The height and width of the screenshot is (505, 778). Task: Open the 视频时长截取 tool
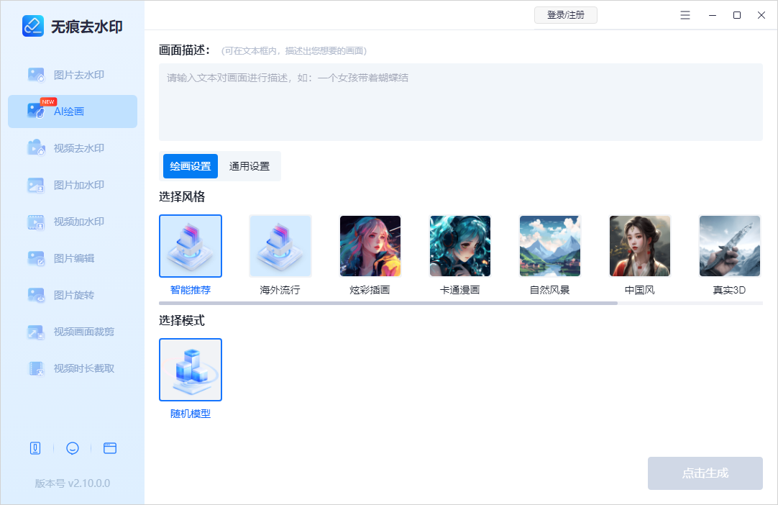pos(72,368)
